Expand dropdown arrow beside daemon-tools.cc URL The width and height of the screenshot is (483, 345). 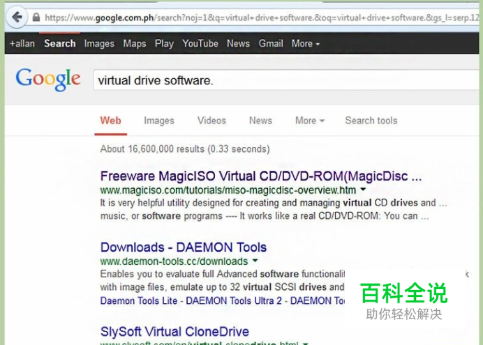click(x=255, y=261)
